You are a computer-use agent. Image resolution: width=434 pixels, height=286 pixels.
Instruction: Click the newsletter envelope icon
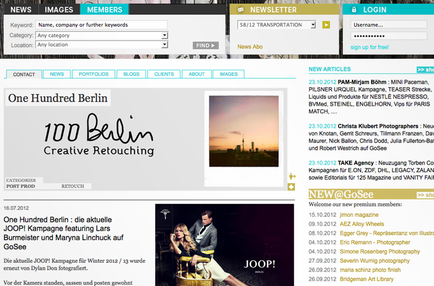pos(241,10)
